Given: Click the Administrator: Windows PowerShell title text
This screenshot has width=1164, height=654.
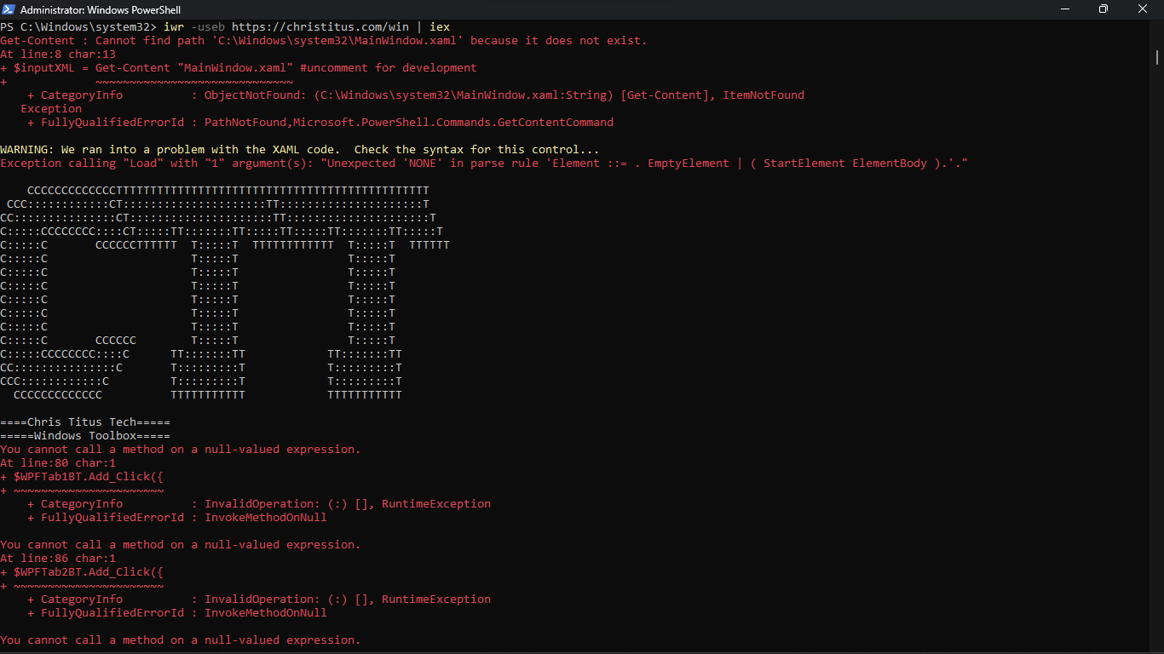Looking at the screenshot, I should pyautogui.click(x=102, y=9).
